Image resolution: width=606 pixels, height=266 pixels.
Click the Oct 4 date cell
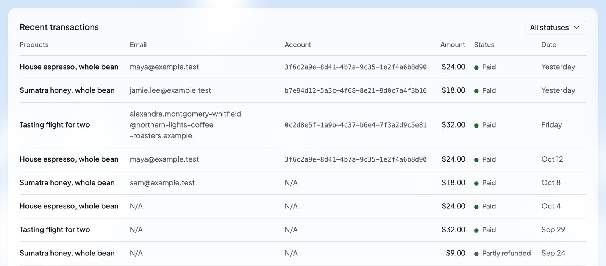click(551, 206)
